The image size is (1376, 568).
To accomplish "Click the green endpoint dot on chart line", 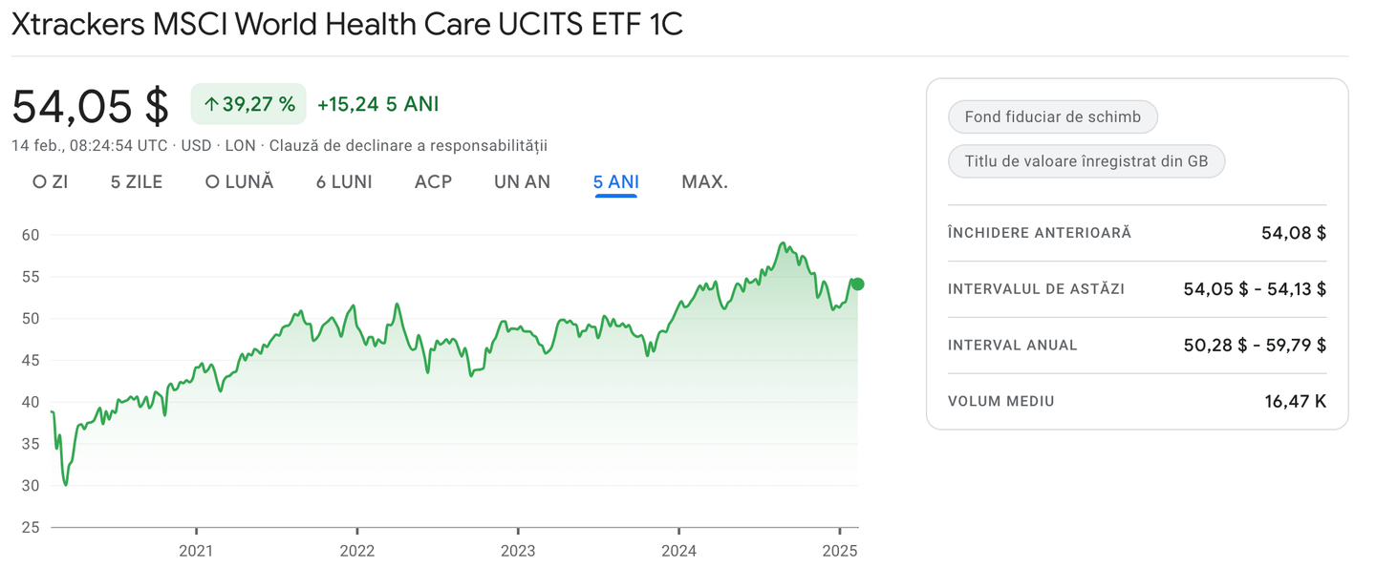I will [857, 284].
